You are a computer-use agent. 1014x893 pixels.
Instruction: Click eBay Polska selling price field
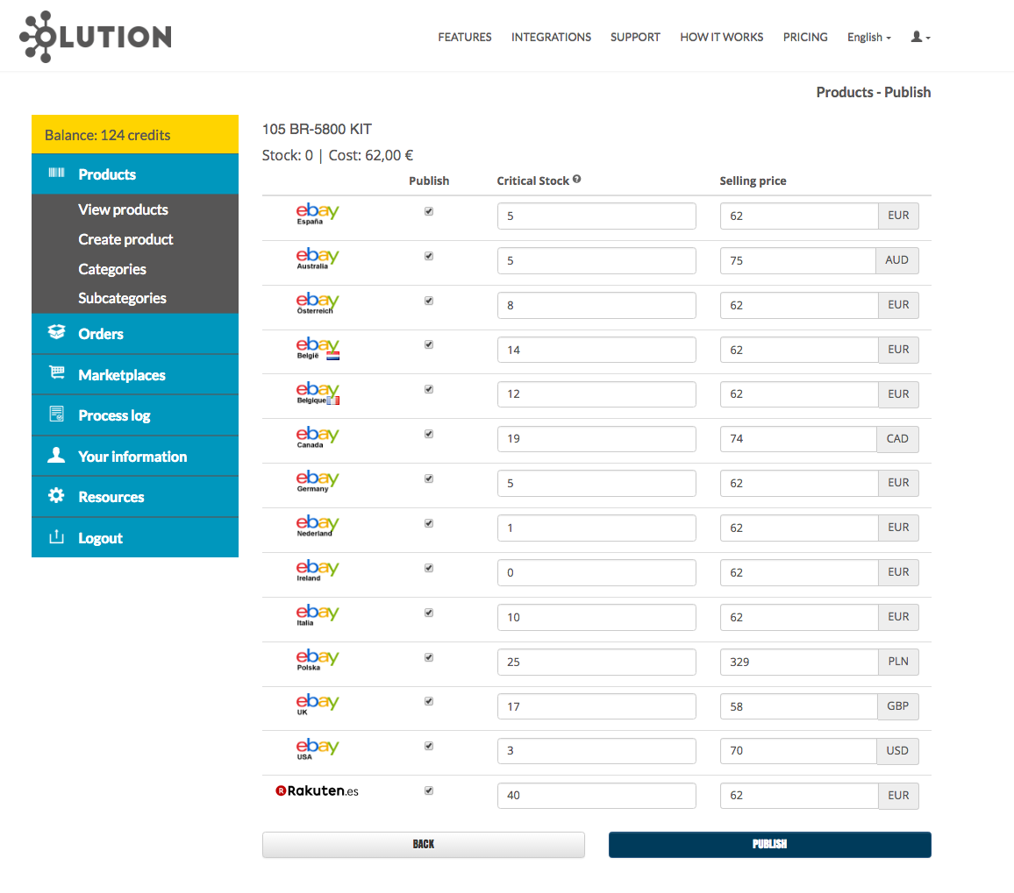798,662
